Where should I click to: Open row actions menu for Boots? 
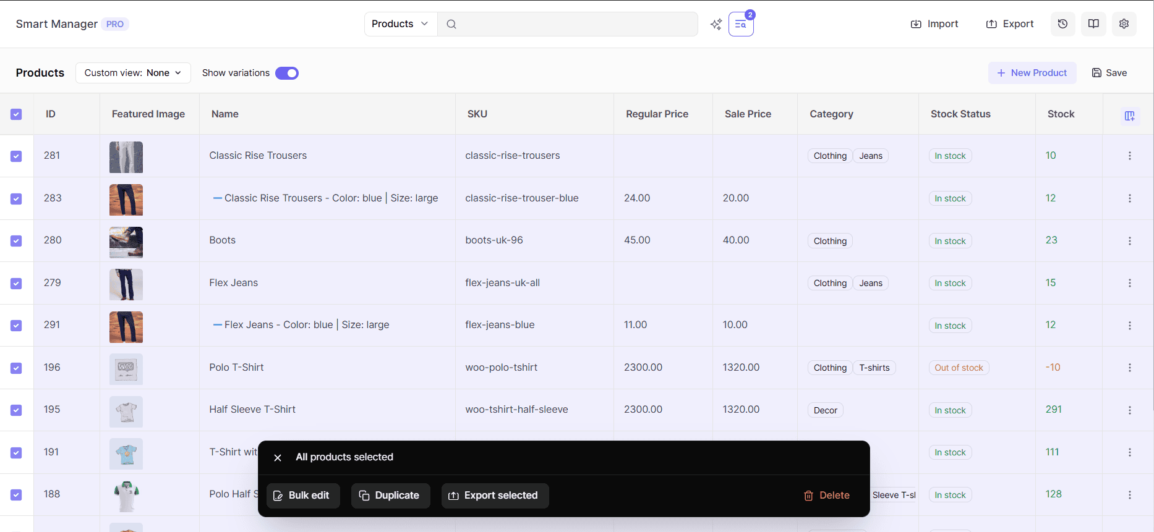pyautogui.click(x=1129, y=241)
